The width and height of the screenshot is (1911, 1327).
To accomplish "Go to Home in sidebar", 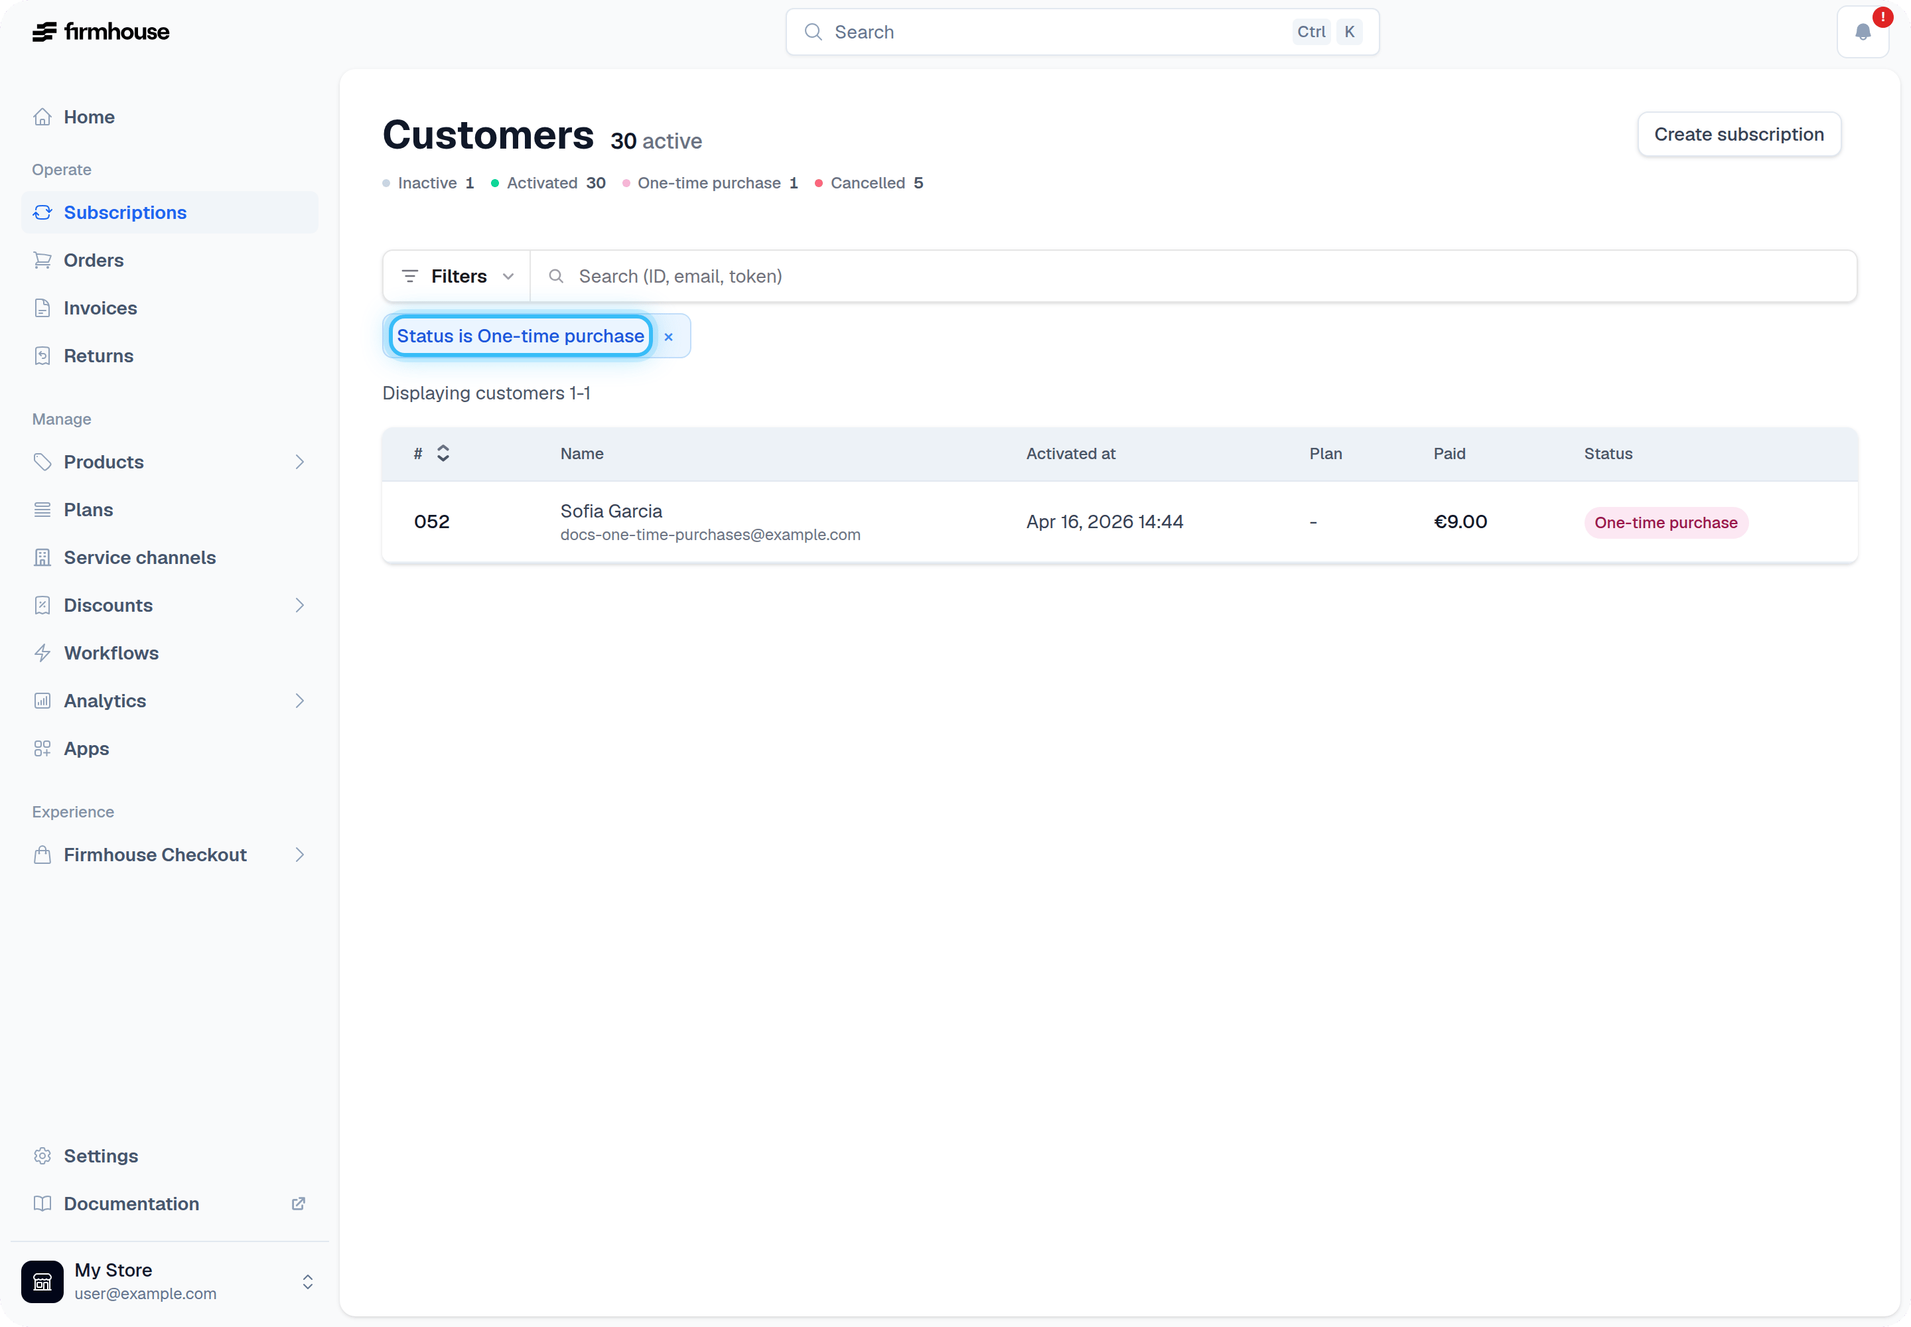I will click(x=170, y=117).
